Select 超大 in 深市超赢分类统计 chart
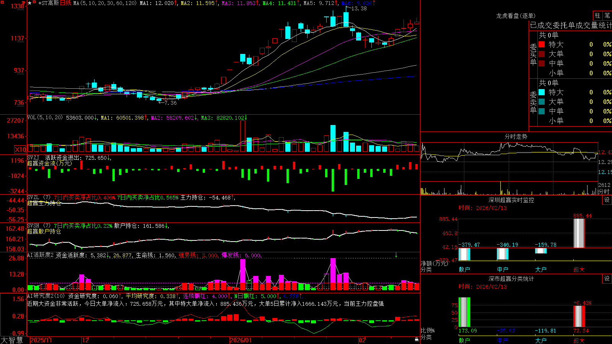 coord(579,341)
